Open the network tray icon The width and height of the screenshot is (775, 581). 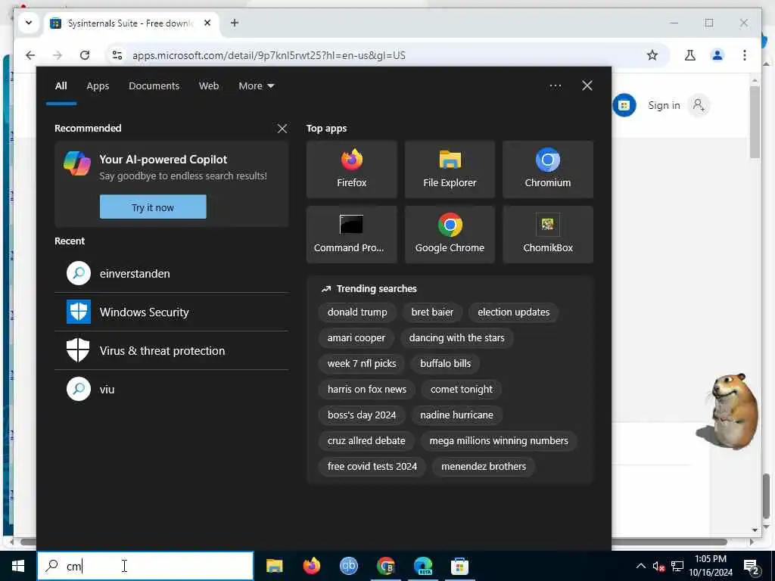pyautogui.click(x=677, y=566)
